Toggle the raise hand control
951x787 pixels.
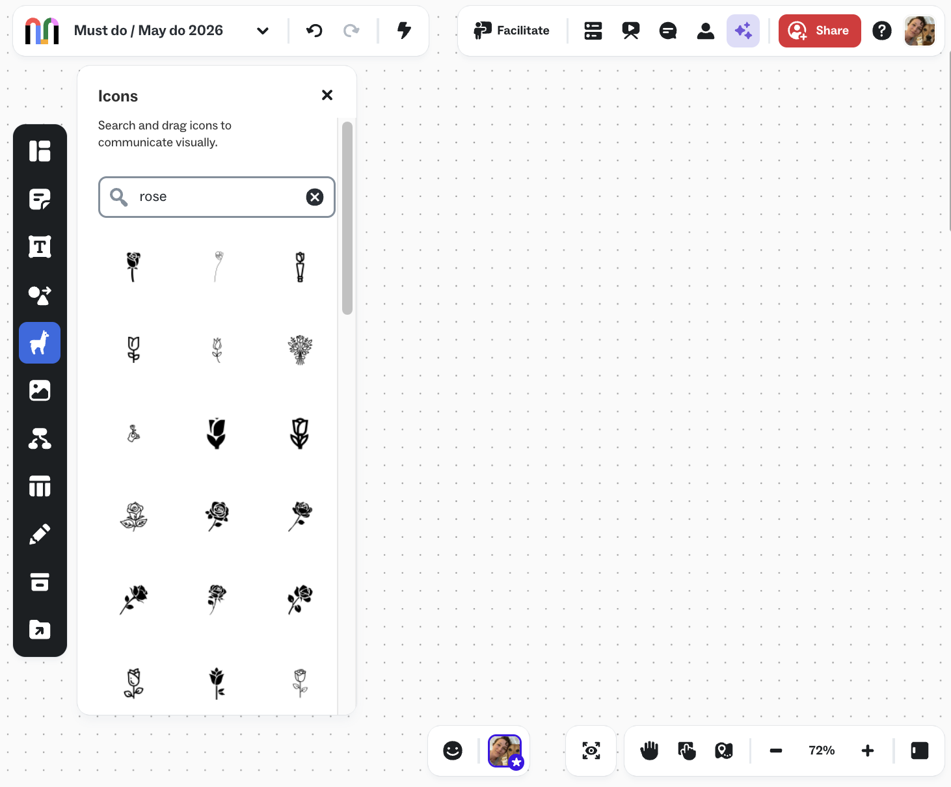point(649,751)
